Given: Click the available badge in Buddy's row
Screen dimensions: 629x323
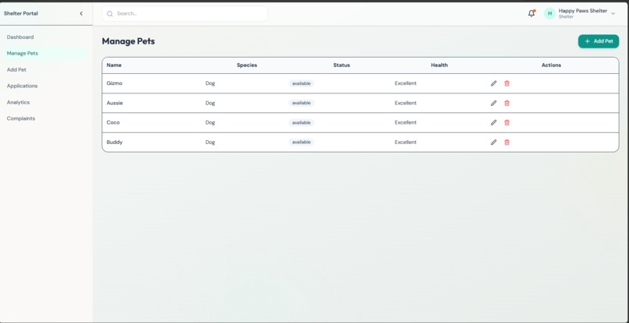Looking at the screenshot, I should pyautogui.click(x=301, y=142).
